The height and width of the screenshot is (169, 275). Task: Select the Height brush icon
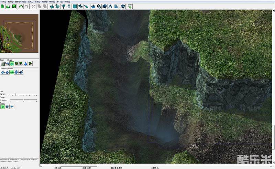tap(12, 64)
